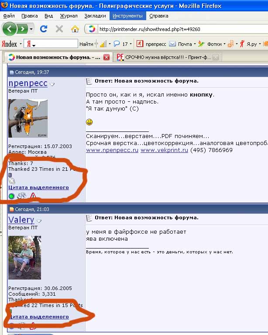
Task: Click the browser Back arrow button
Action: coord(10,29)
